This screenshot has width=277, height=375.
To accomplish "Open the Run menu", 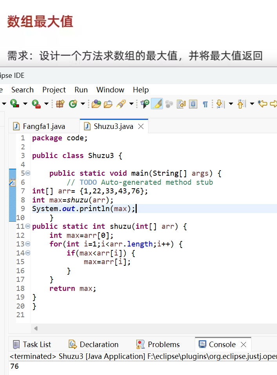I will [x=81, y=90].
